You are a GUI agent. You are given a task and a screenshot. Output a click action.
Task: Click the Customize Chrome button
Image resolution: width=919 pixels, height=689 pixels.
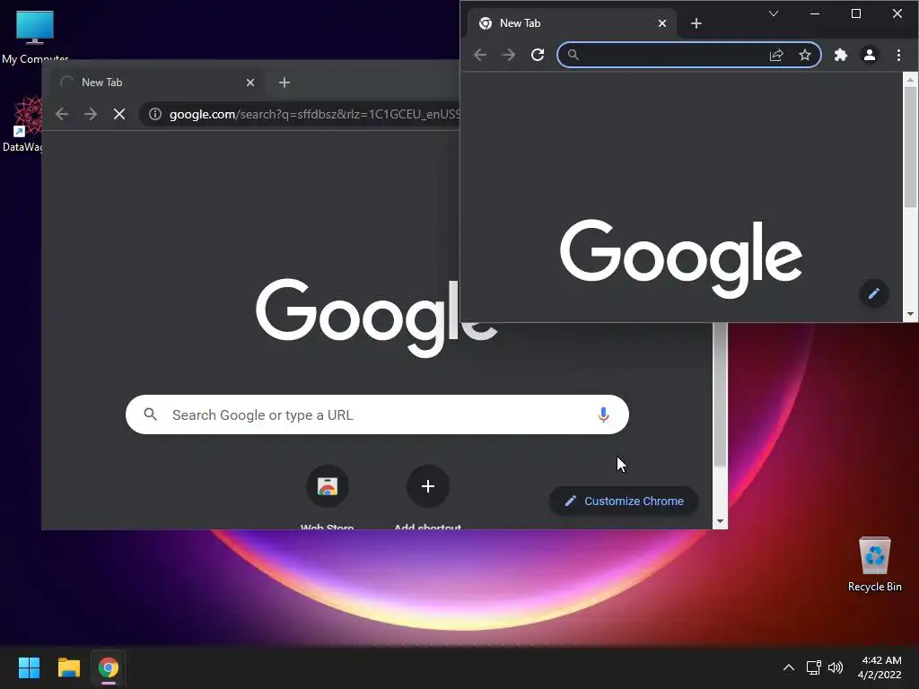624,501
